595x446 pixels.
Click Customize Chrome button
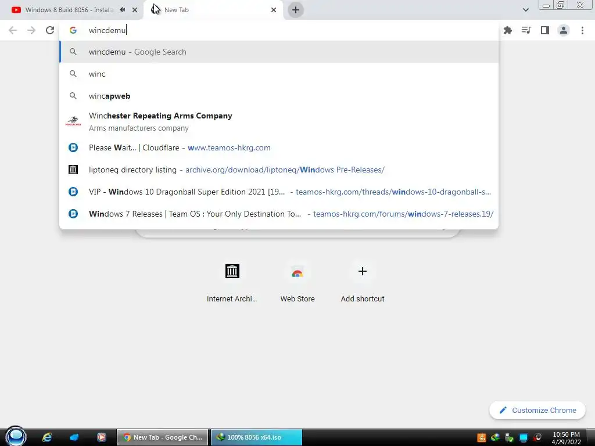coord(537,411)
